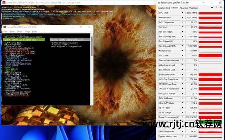
Task: Close the GPU Shark window
Action: point(89,27)
